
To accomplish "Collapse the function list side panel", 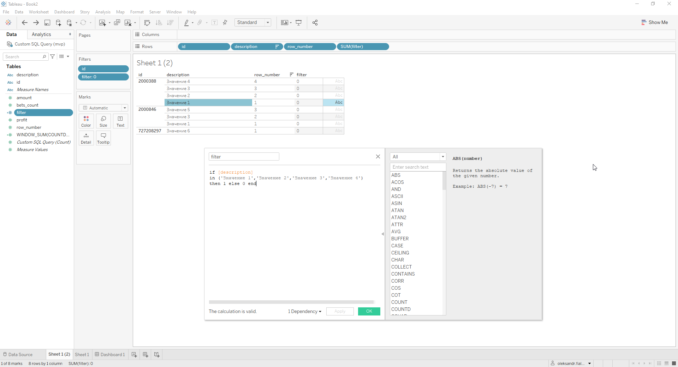I will tap(383, 234).
